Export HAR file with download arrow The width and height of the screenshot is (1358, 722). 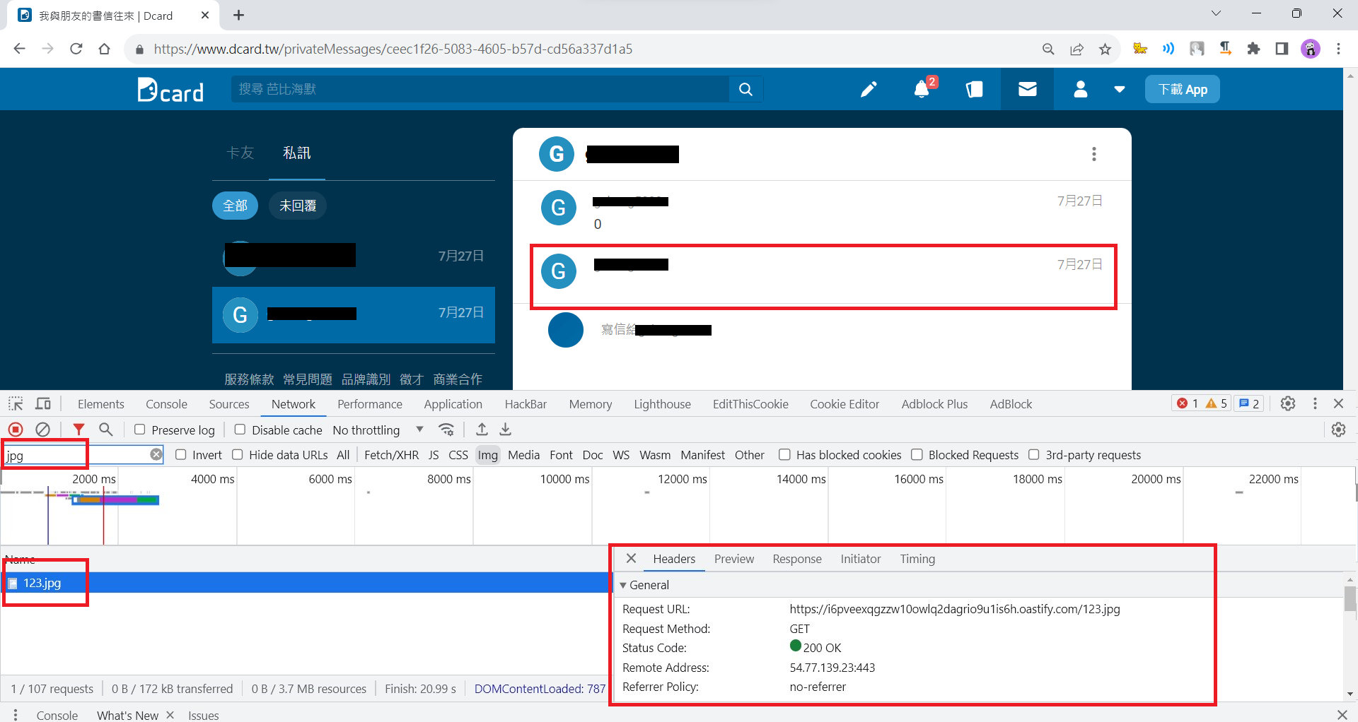click(506, 430)
